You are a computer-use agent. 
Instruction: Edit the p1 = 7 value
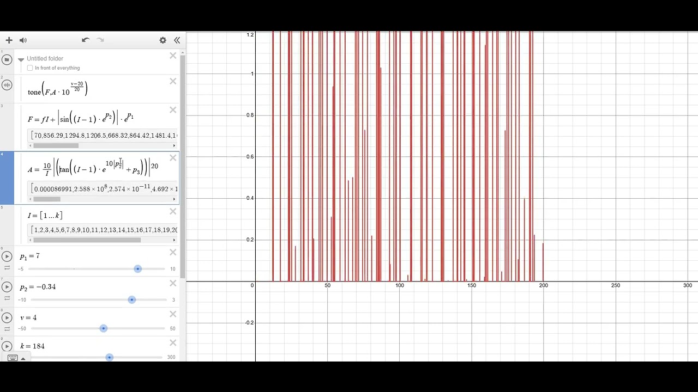pyautogui.click(x=30, y=256)
